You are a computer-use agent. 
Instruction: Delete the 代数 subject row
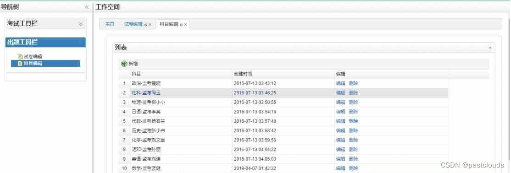click(x=353, y=121)
